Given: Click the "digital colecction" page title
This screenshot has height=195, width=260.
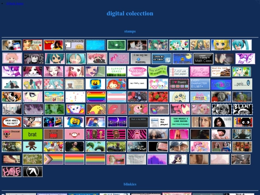Looking at the screenshot, I should point(130,13).
